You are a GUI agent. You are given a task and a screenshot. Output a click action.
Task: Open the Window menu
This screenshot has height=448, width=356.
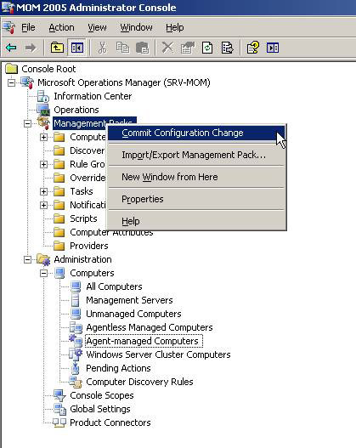pos(136,27)
